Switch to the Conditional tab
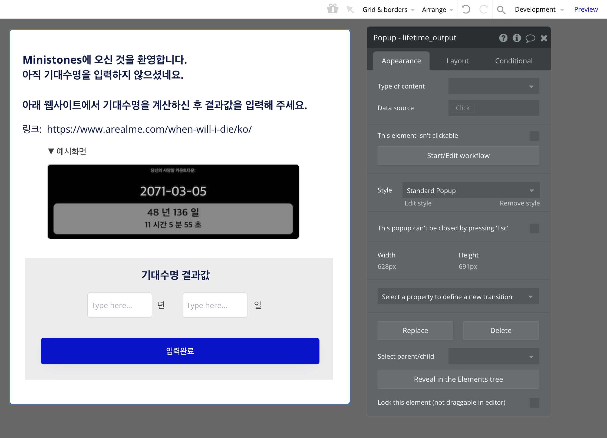 [514, 61]
